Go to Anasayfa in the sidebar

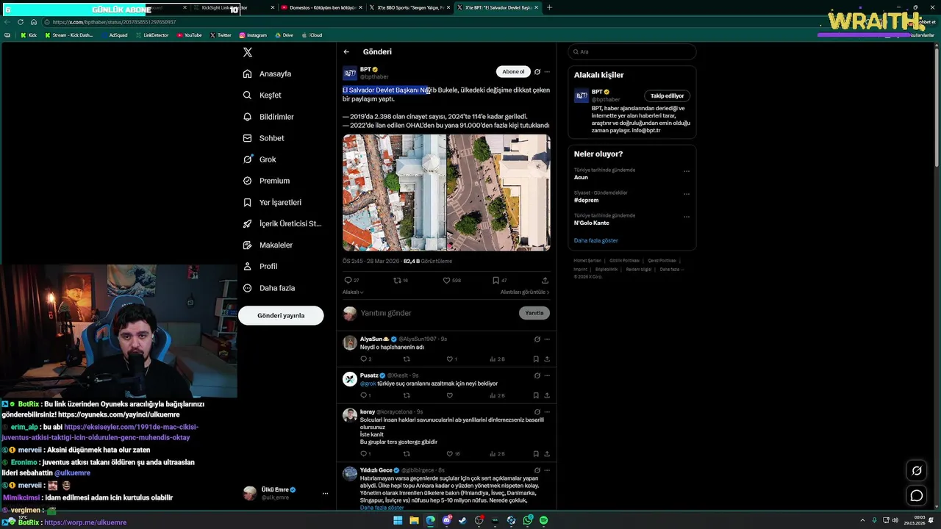pos(268,73)
